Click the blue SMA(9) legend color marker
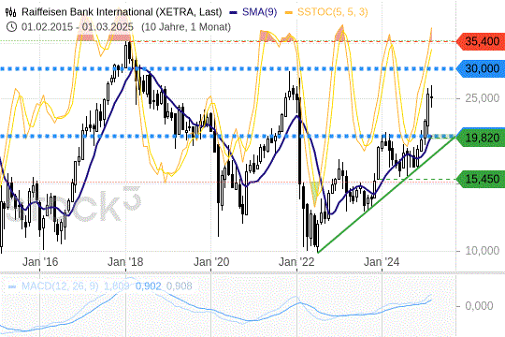505x337 pixels. tap(234, 13)
